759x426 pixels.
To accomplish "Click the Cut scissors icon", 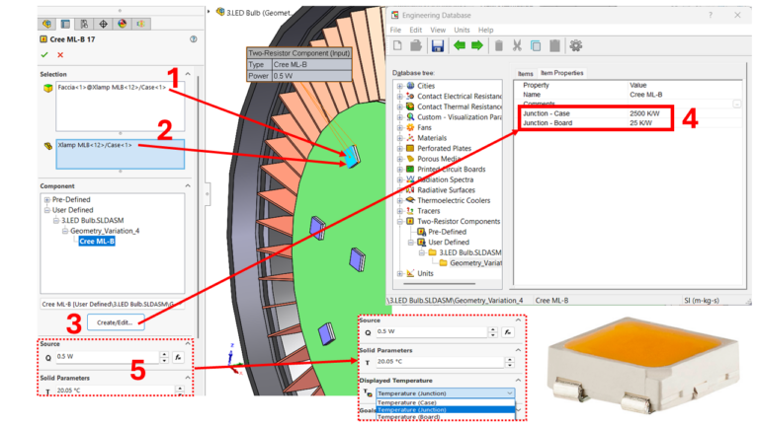I will [x=517, y=46].
